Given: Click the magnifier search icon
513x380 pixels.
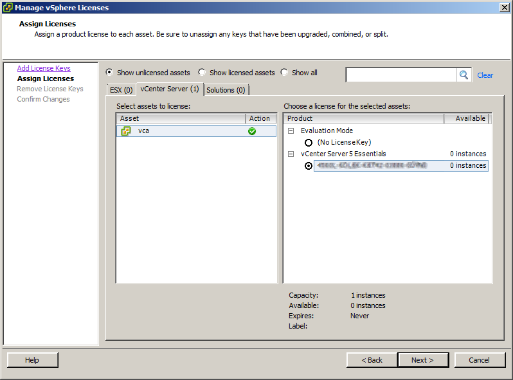Looking at the screenshot, I should click(x=464, y=75).
